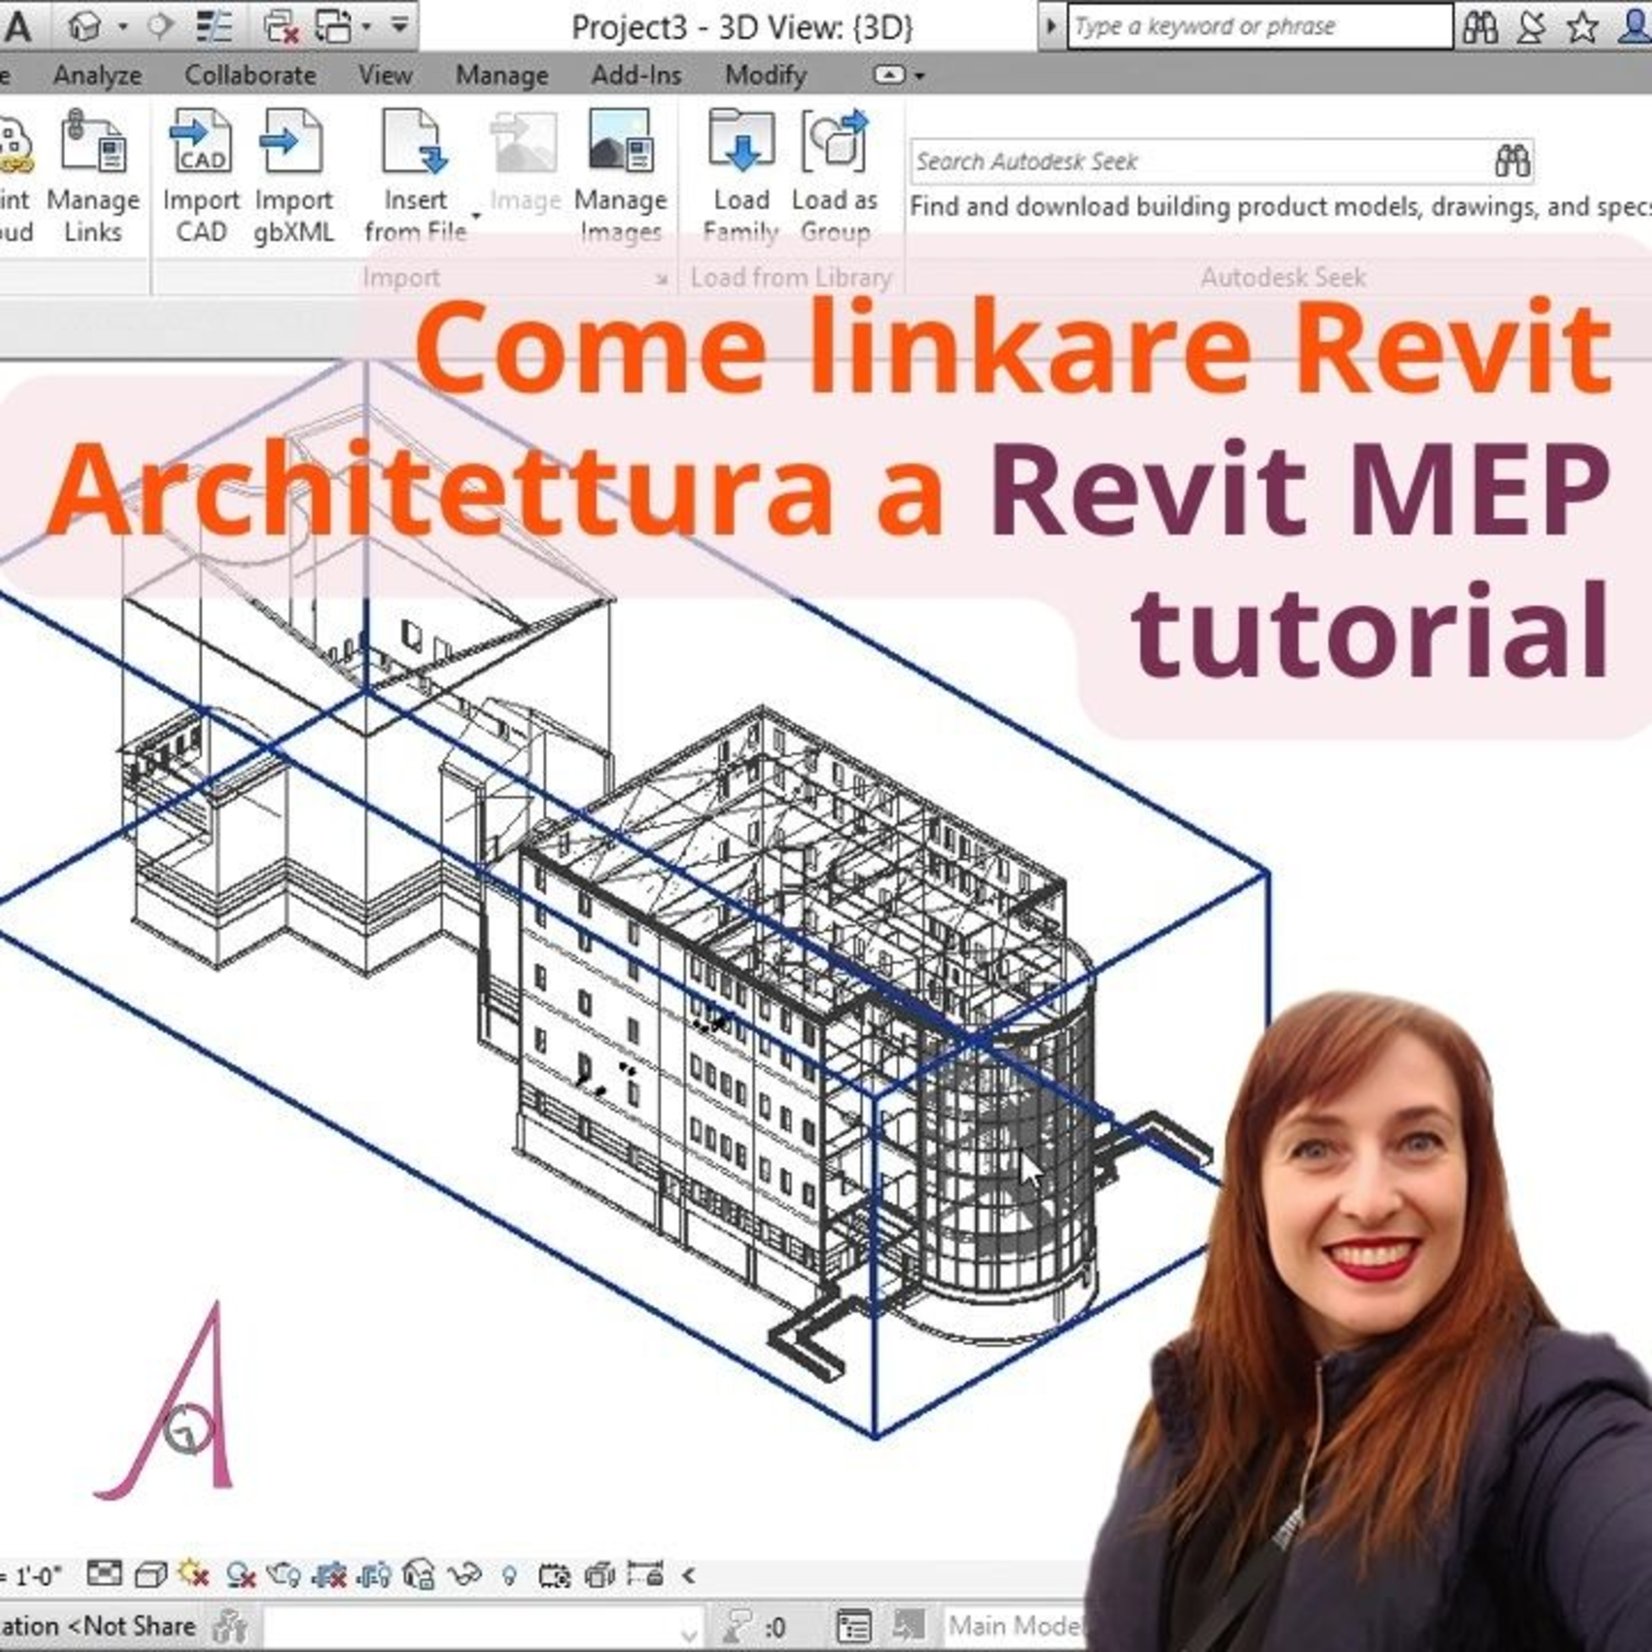Switch to the View ribbon tab
This screenshot has height=1652, width=1652.
385,75
